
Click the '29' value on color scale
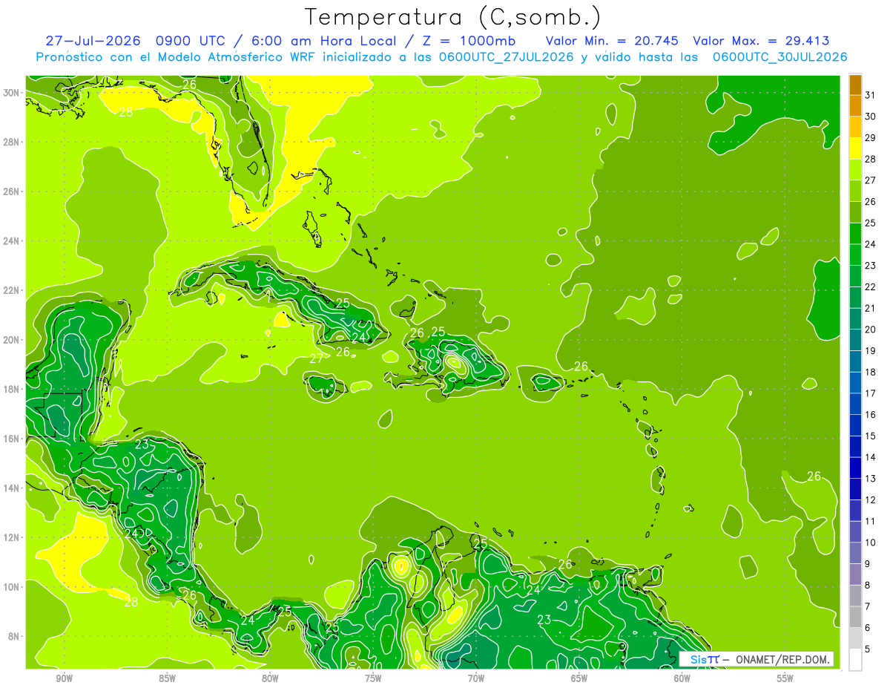pos(871,137)
